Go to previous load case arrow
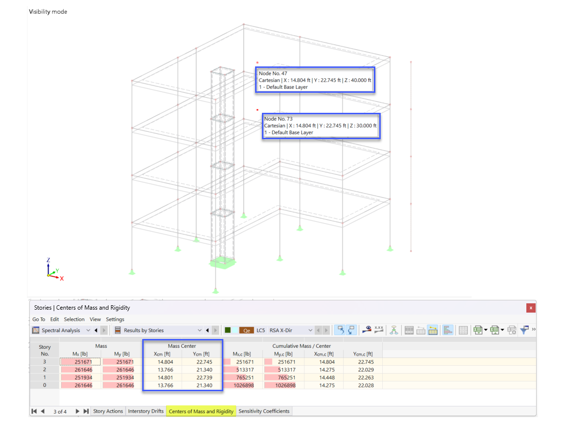The height and width of the screenshot is (422, 563). pyautogui.click(x=318, y=330)
